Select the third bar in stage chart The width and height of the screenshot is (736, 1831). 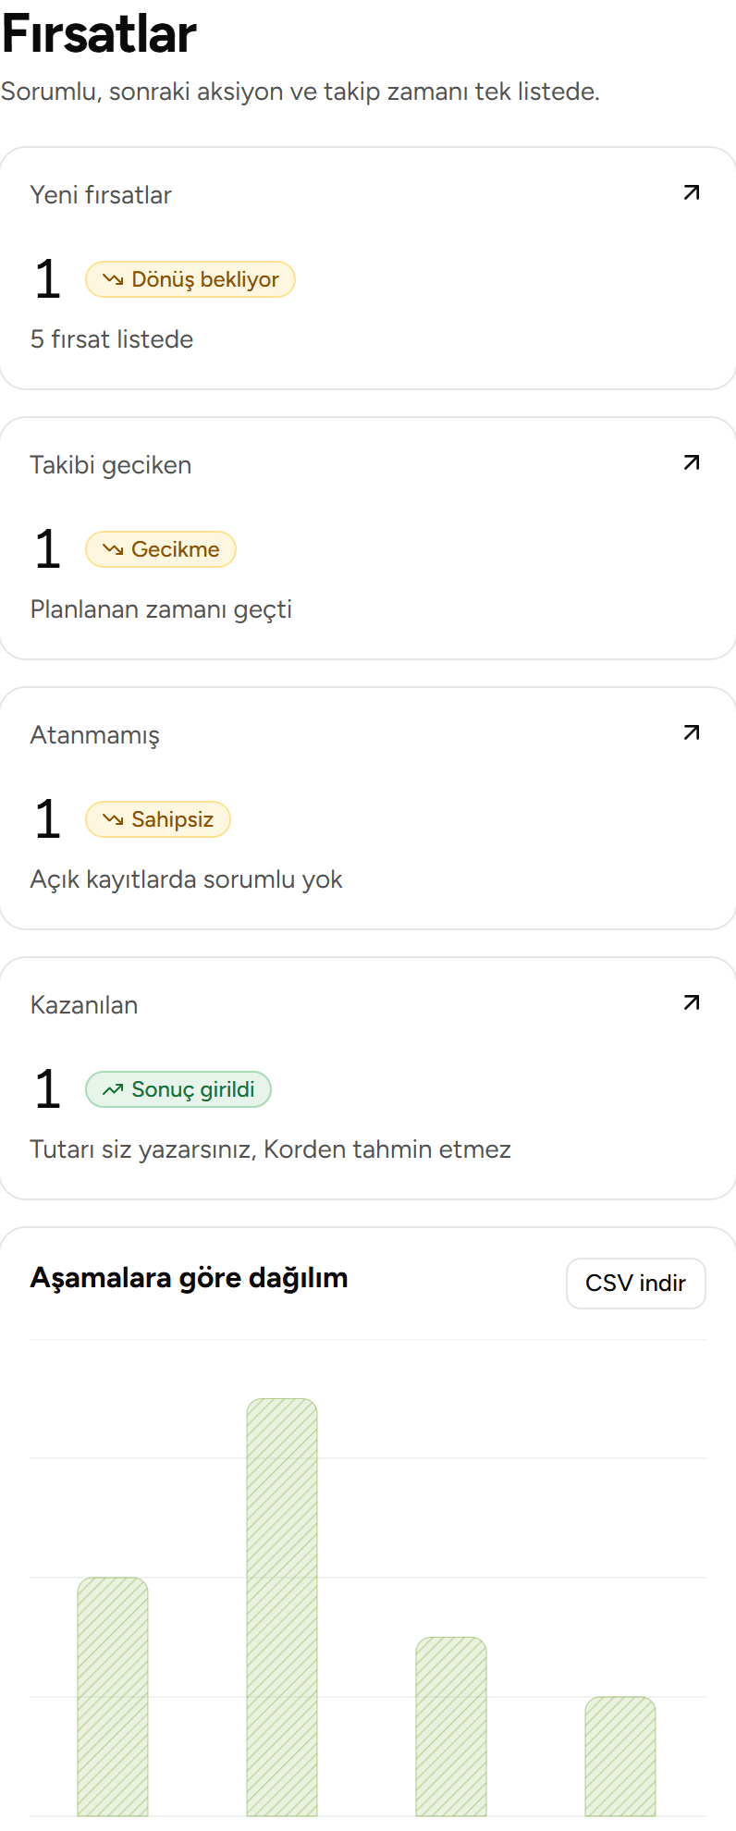(x=451, y=1727)
